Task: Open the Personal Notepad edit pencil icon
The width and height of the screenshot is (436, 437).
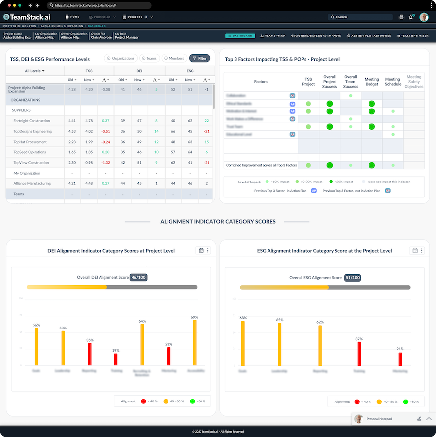Action: 418,419
